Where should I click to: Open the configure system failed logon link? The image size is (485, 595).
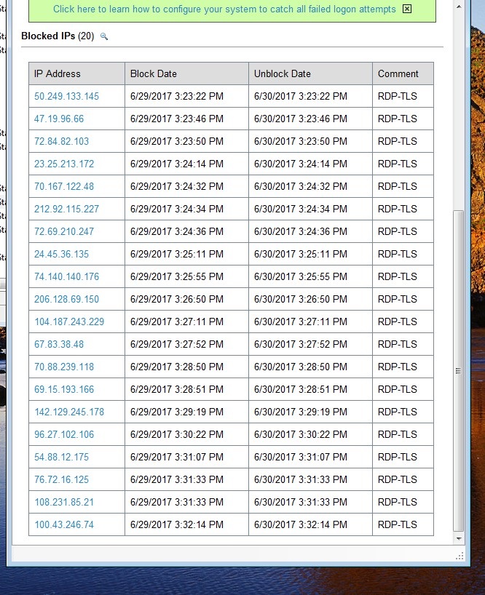(x=224, y=9)
